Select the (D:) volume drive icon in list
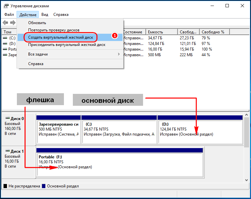251x199 pixels. tap(5, 44)
